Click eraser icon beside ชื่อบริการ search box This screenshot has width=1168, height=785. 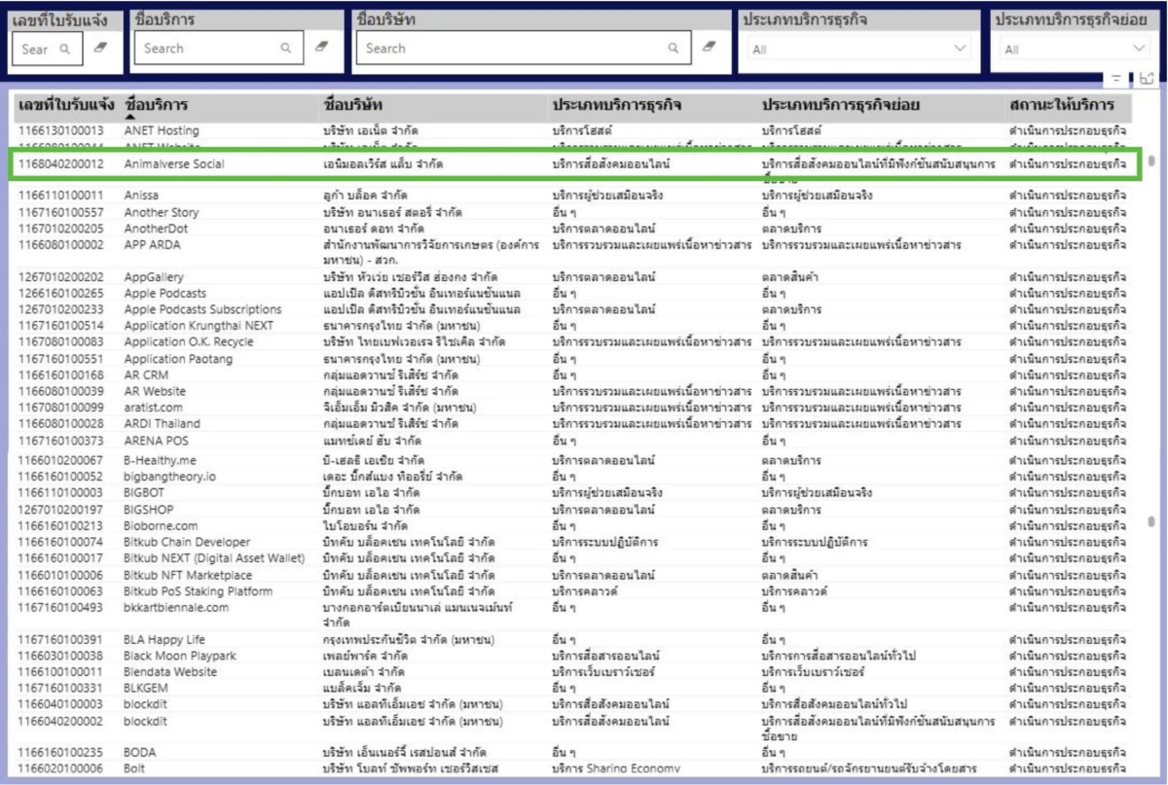point(322,48)
